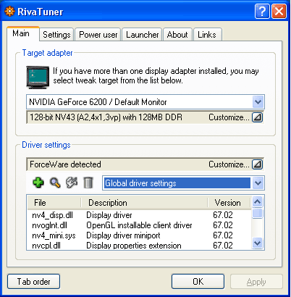Select the nv4_disp.dll row
This screenshot has width=291, height=297.
coord(140,215)
